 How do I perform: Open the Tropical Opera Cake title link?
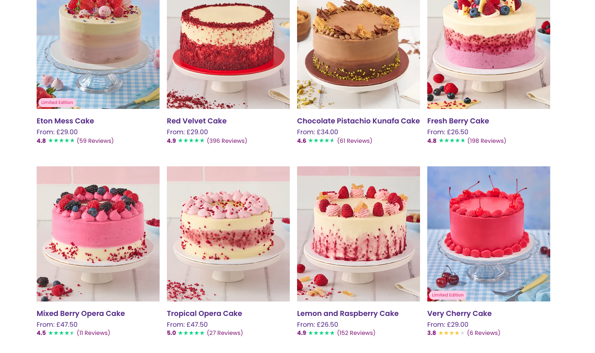pyautogui.click(x=204, y=314)
